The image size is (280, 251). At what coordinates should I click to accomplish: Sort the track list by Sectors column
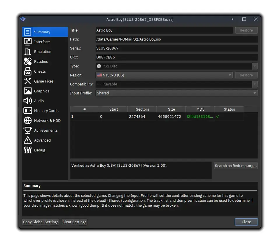click(142, 109)
